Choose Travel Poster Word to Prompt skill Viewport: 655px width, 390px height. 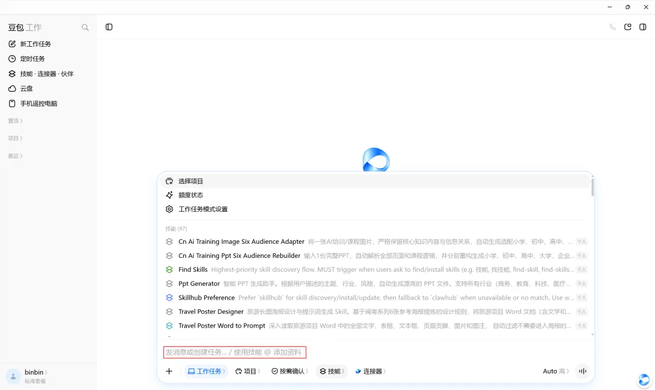375,326
